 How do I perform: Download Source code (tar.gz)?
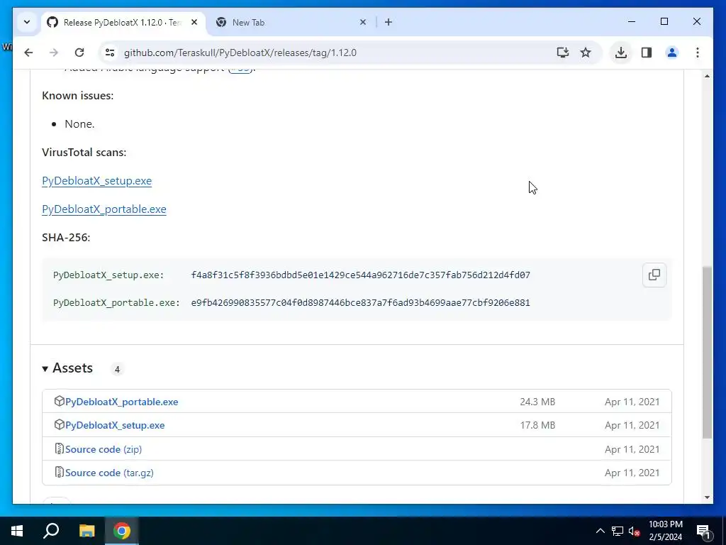109,473
